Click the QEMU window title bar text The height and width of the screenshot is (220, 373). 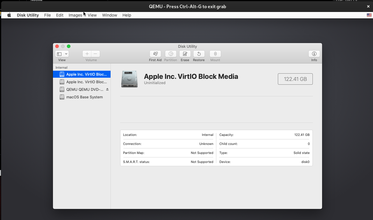(187, 6)
